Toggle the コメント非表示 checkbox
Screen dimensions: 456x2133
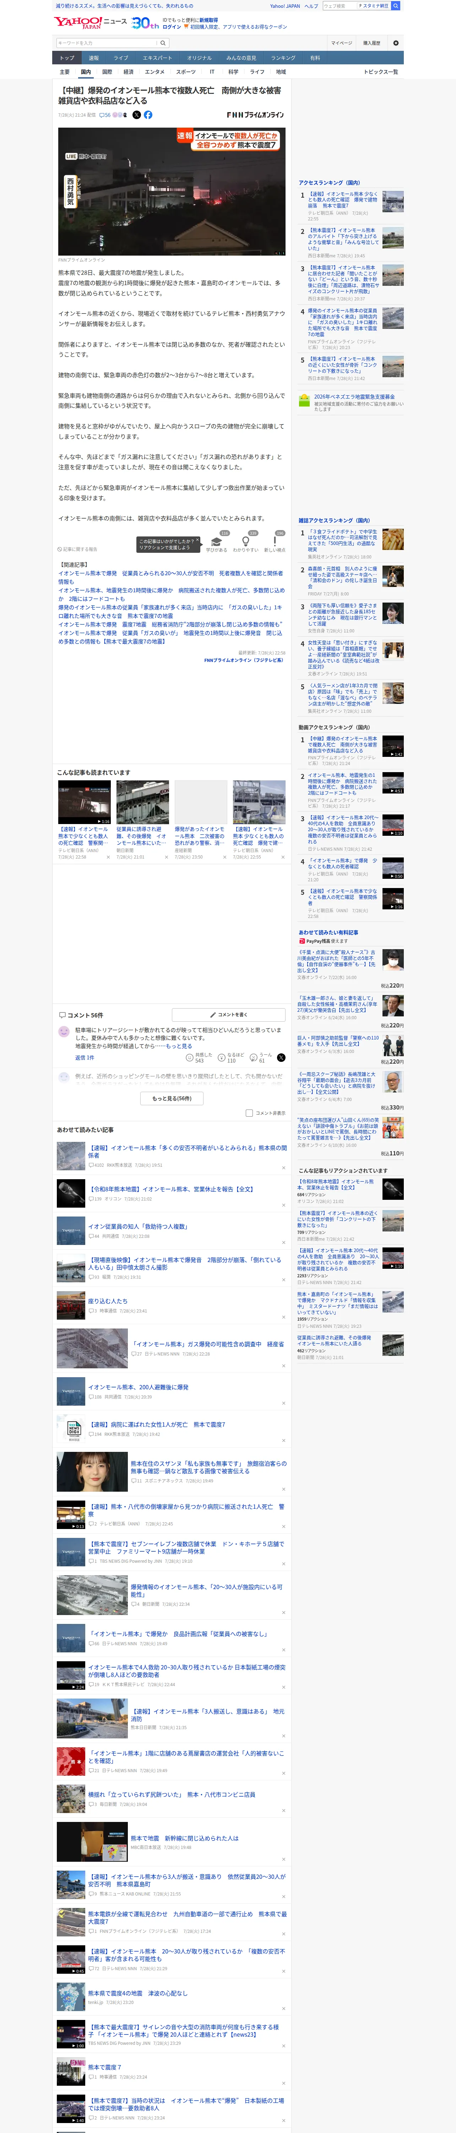249,1113
